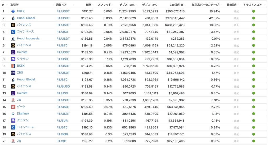Sort by トラストスコア column header

253,5
